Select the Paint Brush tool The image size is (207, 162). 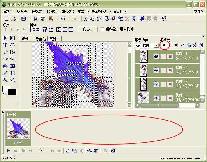5,52
